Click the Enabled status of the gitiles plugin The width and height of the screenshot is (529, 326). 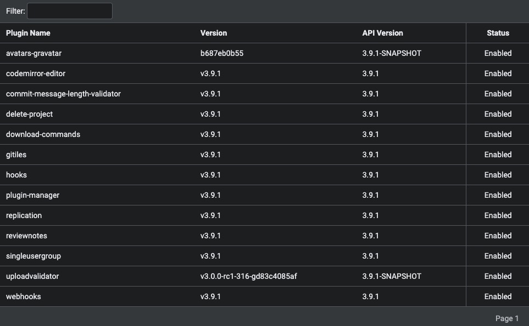click(497, 155)
